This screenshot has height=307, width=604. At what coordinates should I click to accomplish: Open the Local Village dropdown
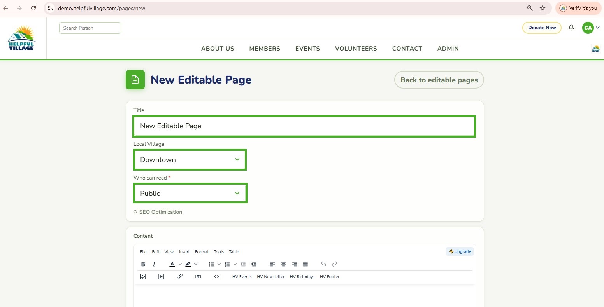click(x=190, y=160)
